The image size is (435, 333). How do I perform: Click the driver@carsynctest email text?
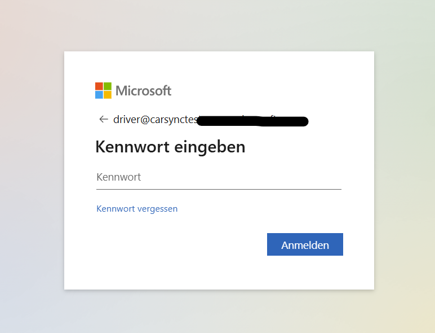[x=156, y=120]
